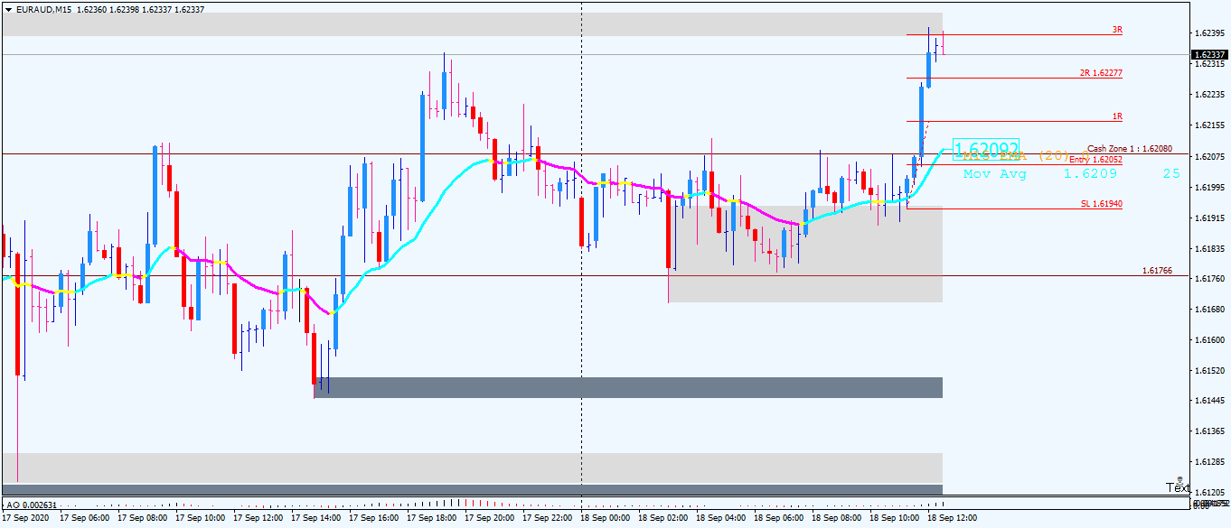
Task: Select the boxed 1.62092 moving average value
Action: 986,148
